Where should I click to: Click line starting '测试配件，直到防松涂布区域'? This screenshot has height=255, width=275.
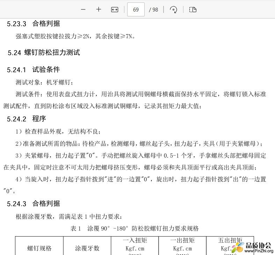(103, 106)
